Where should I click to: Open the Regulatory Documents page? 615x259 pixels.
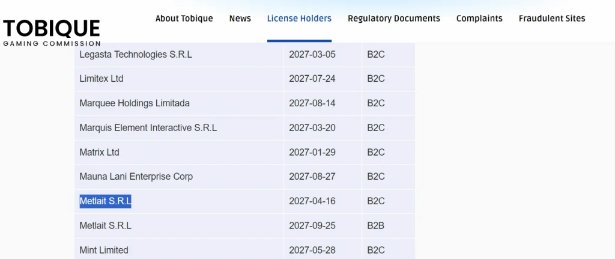[x=394, y=19]
